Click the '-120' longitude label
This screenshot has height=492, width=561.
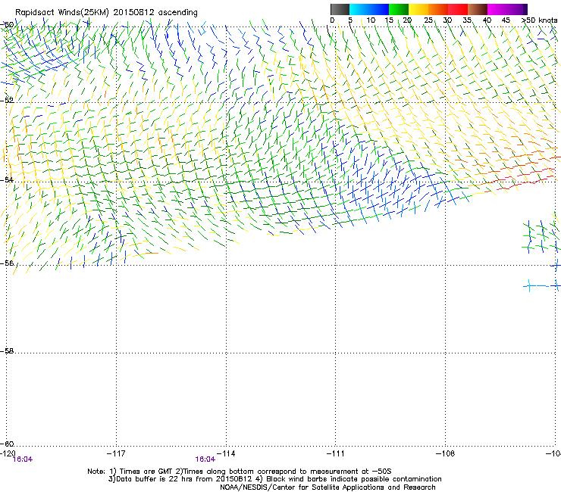point(8,453)
